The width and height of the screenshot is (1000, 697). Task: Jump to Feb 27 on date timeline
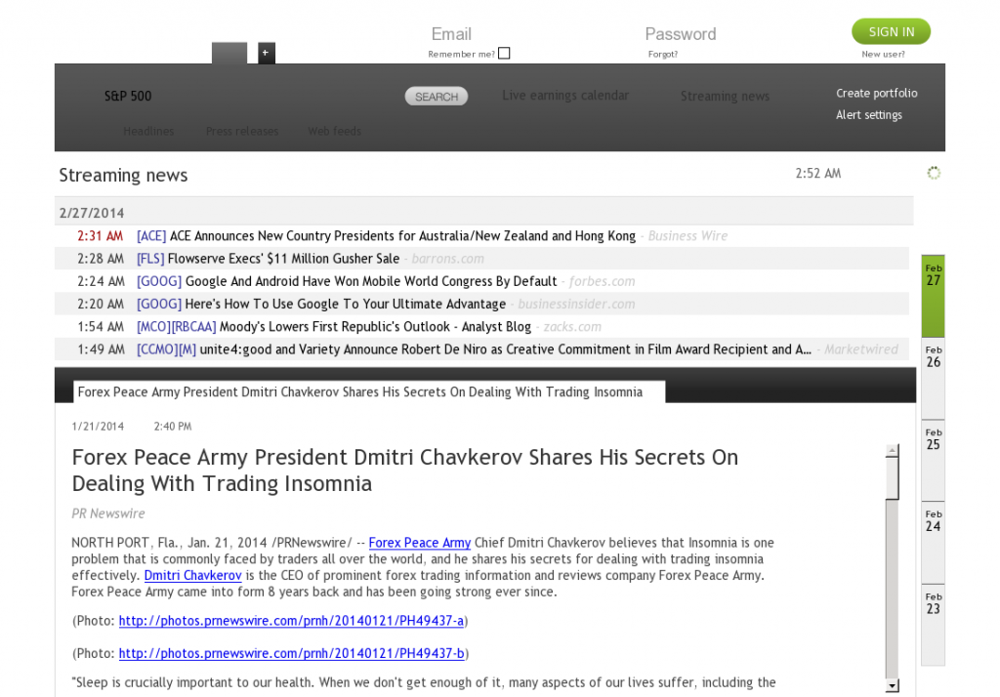(933, 296)
